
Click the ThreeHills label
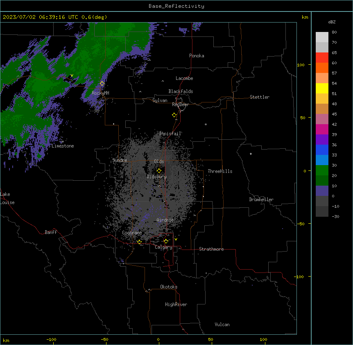click(x=220, y=171)
